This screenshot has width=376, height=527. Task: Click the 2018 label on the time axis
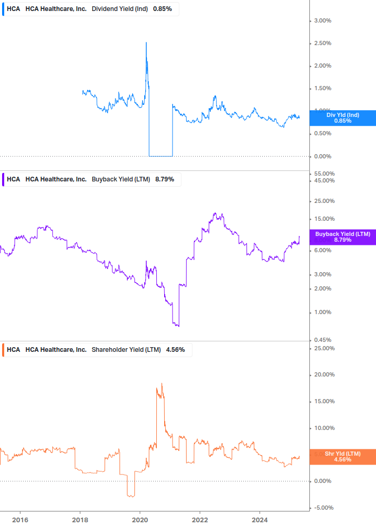(x=80, y=520)
